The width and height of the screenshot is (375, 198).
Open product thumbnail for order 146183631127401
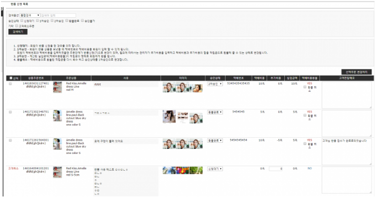pos(57,87)
